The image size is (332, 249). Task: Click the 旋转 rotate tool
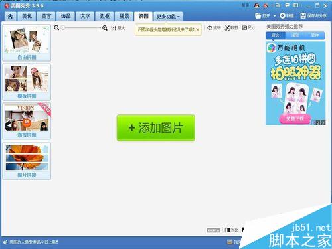point(214,28)
